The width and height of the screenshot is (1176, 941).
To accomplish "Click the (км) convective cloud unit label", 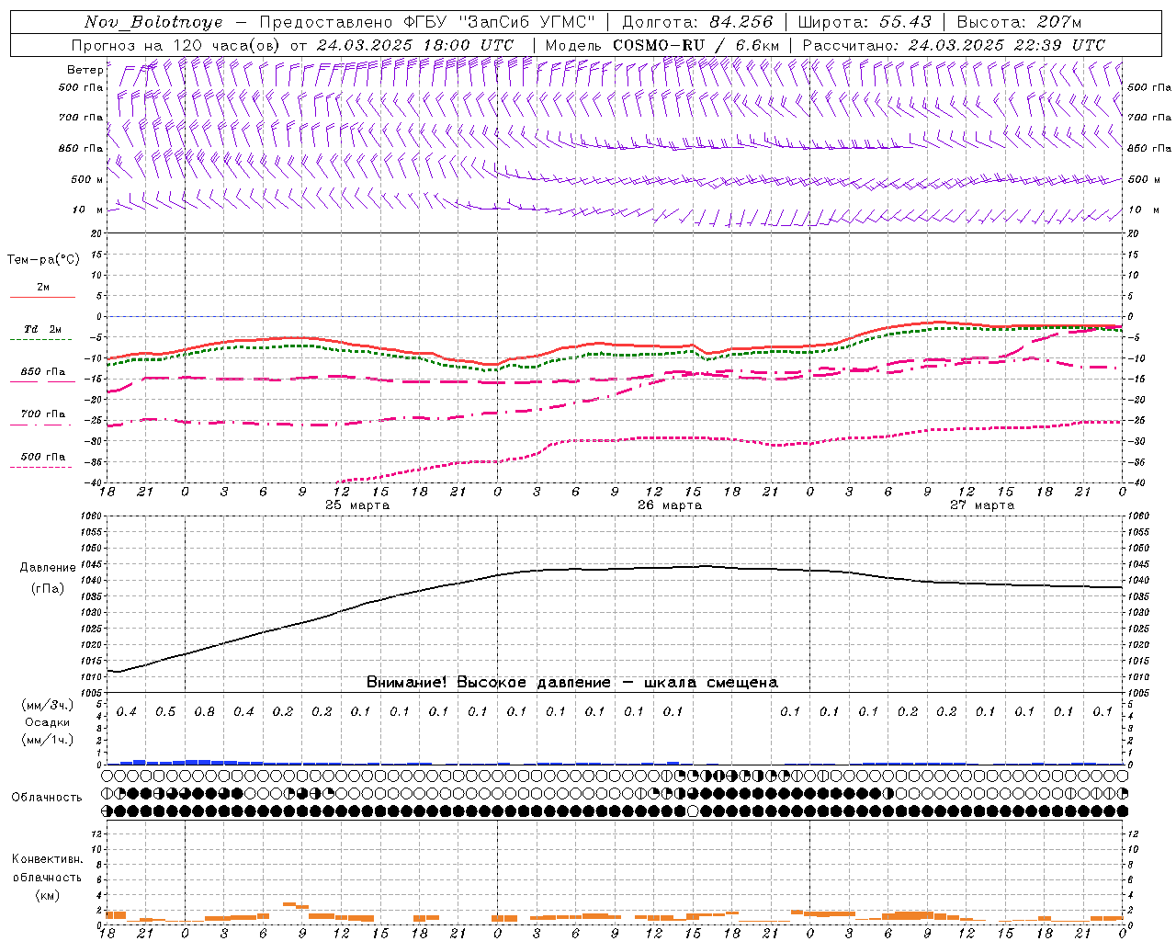I will [48, 895].
